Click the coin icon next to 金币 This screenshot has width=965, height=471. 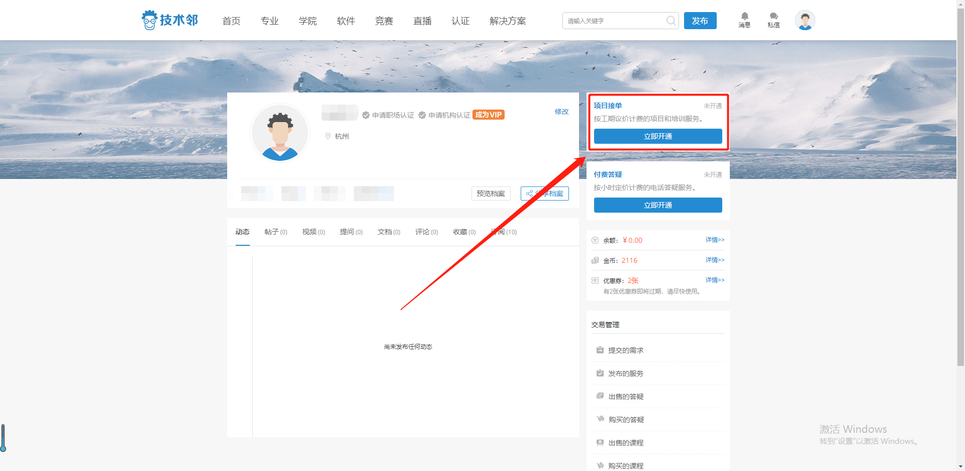tap(595, 260)
